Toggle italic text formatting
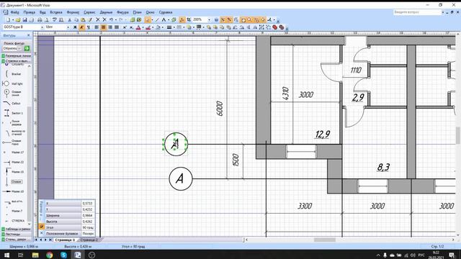This screenshot has height=259, width=461. click(81, 27)
